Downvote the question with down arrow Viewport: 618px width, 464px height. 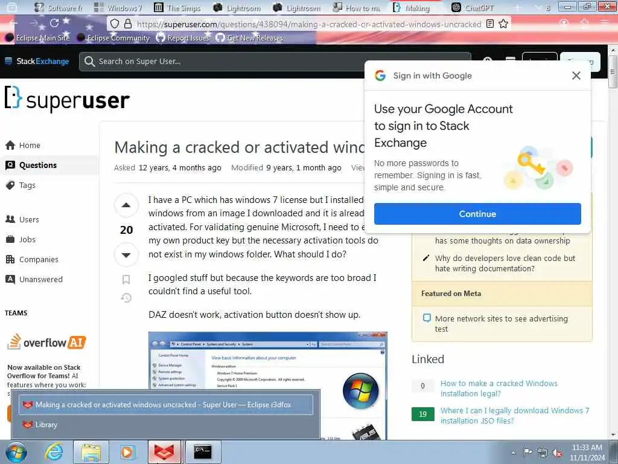(126, 255)
